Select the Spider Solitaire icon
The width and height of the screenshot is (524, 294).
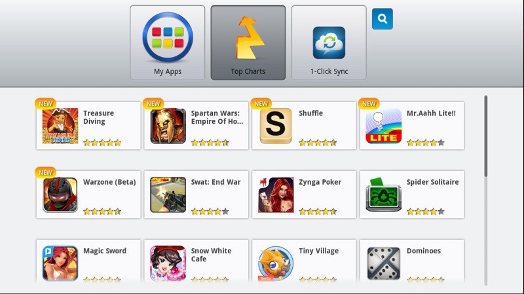384,194
